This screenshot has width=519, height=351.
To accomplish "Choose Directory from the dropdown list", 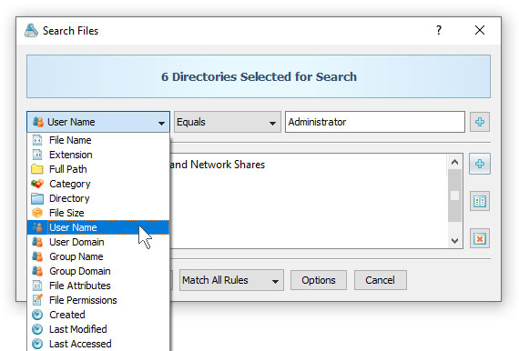I will pyautogui.click(x=98, y=198).
